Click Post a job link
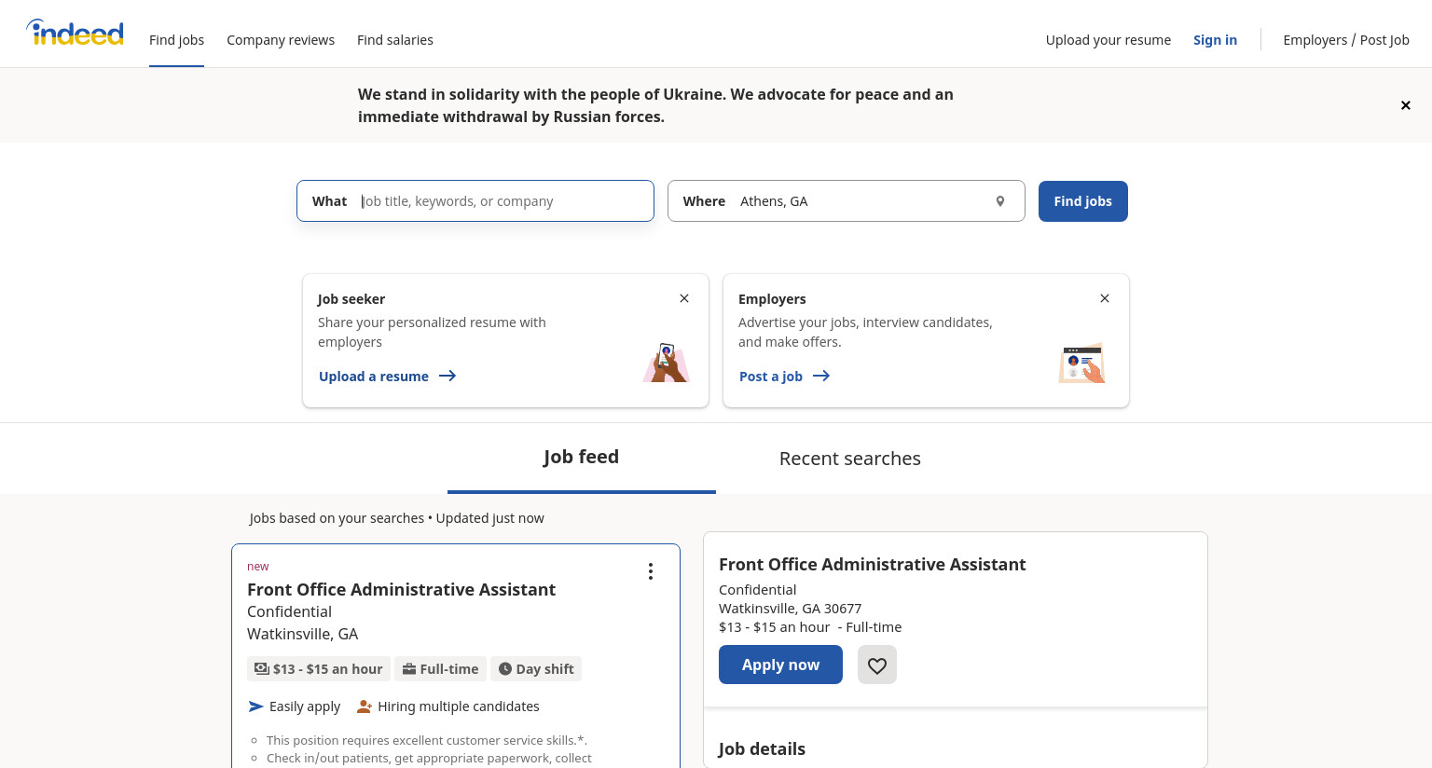 [771, 377]
